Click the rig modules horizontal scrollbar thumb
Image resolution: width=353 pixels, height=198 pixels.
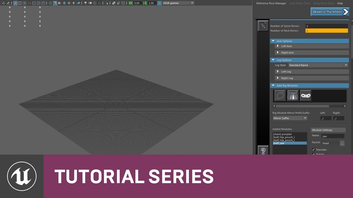(302, 106)
